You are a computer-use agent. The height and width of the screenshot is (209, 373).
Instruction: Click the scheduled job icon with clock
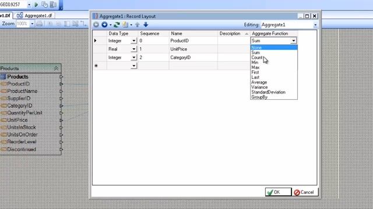coord(44,5)
